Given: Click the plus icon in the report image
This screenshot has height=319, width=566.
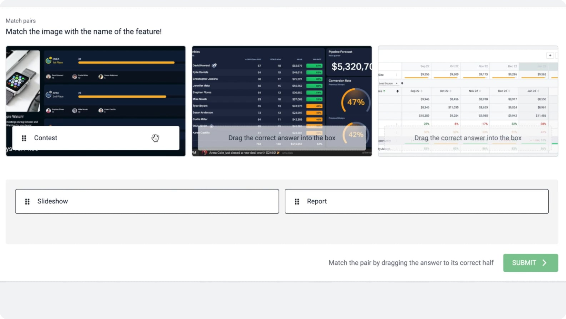Looking at the screenshot, I should (x=550, y=55).
